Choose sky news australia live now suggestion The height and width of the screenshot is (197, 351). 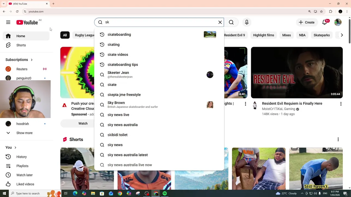tap(159, 165)
